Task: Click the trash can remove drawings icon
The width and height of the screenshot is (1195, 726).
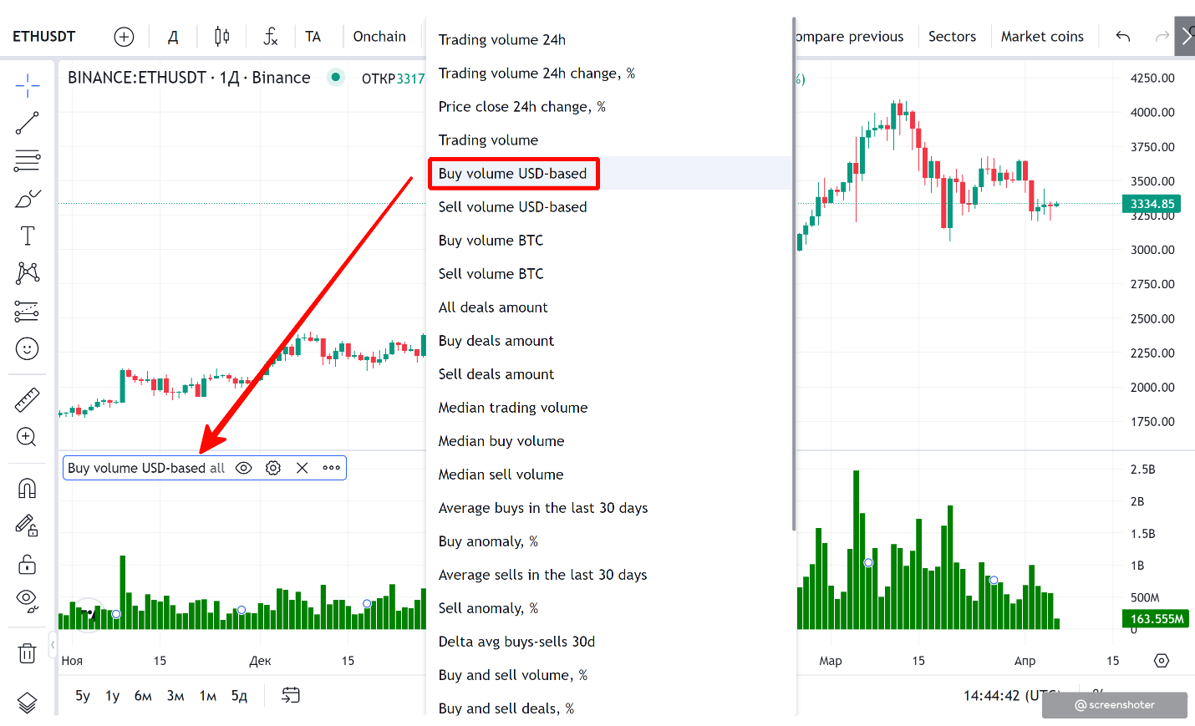Action: click(27, 653)
